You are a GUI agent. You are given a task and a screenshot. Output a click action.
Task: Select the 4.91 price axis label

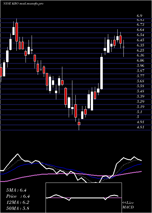[140, 122]
